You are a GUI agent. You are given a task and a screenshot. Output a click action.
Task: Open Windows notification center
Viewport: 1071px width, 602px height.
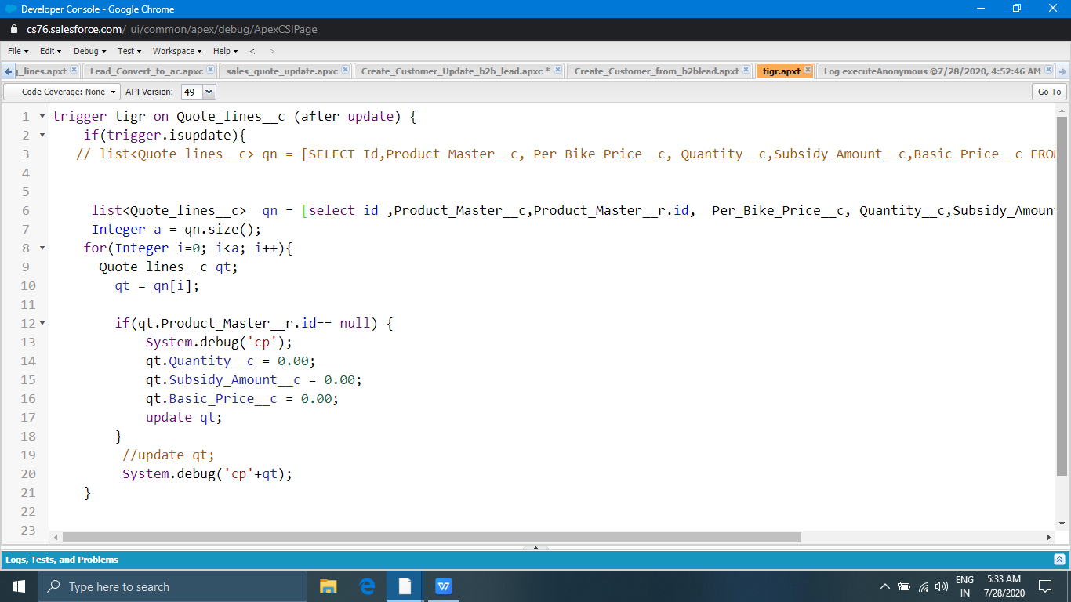pyautogui.click(x=1044, y=586)
